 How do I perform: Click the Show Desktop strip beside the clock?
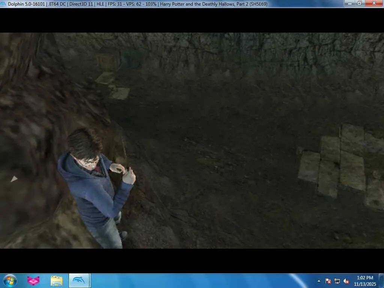pos(381,281)
